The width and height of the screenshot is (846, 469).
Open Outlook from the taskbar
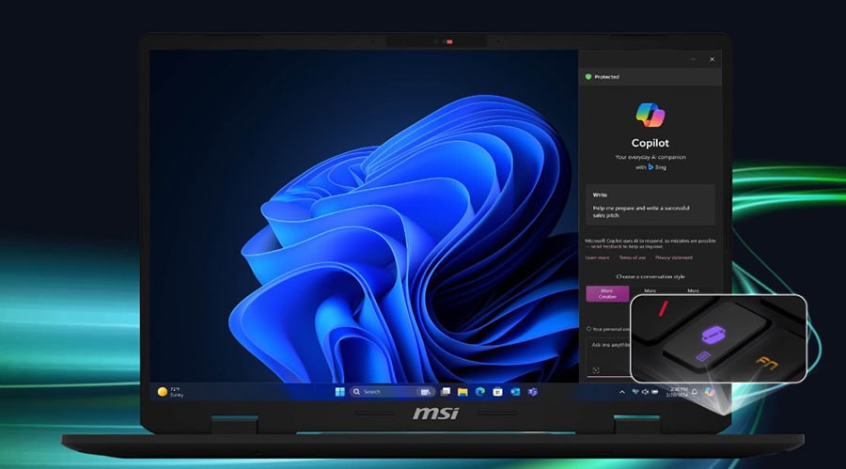(x=514, y=391)
